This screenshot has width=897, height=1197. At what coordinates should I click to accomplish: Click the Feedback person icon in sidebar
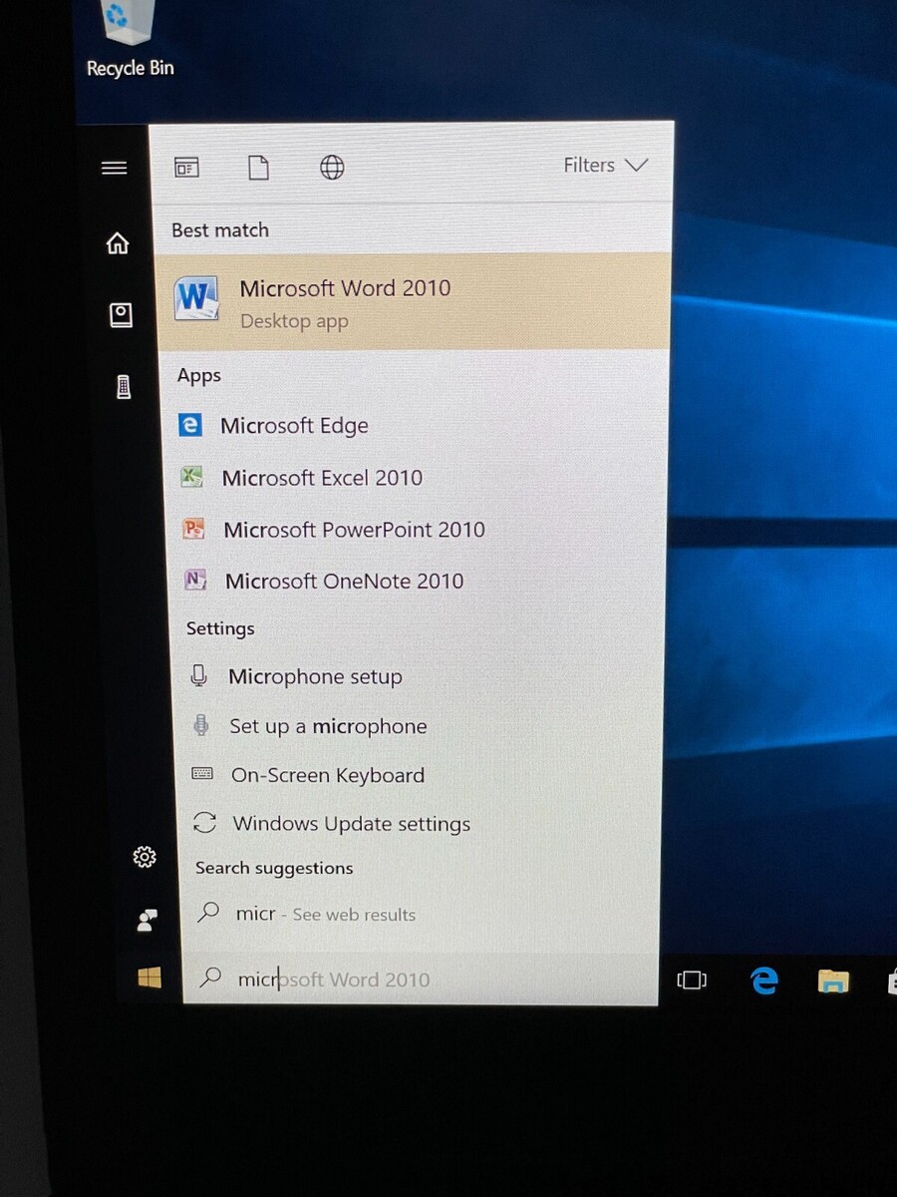pos(147,921)
